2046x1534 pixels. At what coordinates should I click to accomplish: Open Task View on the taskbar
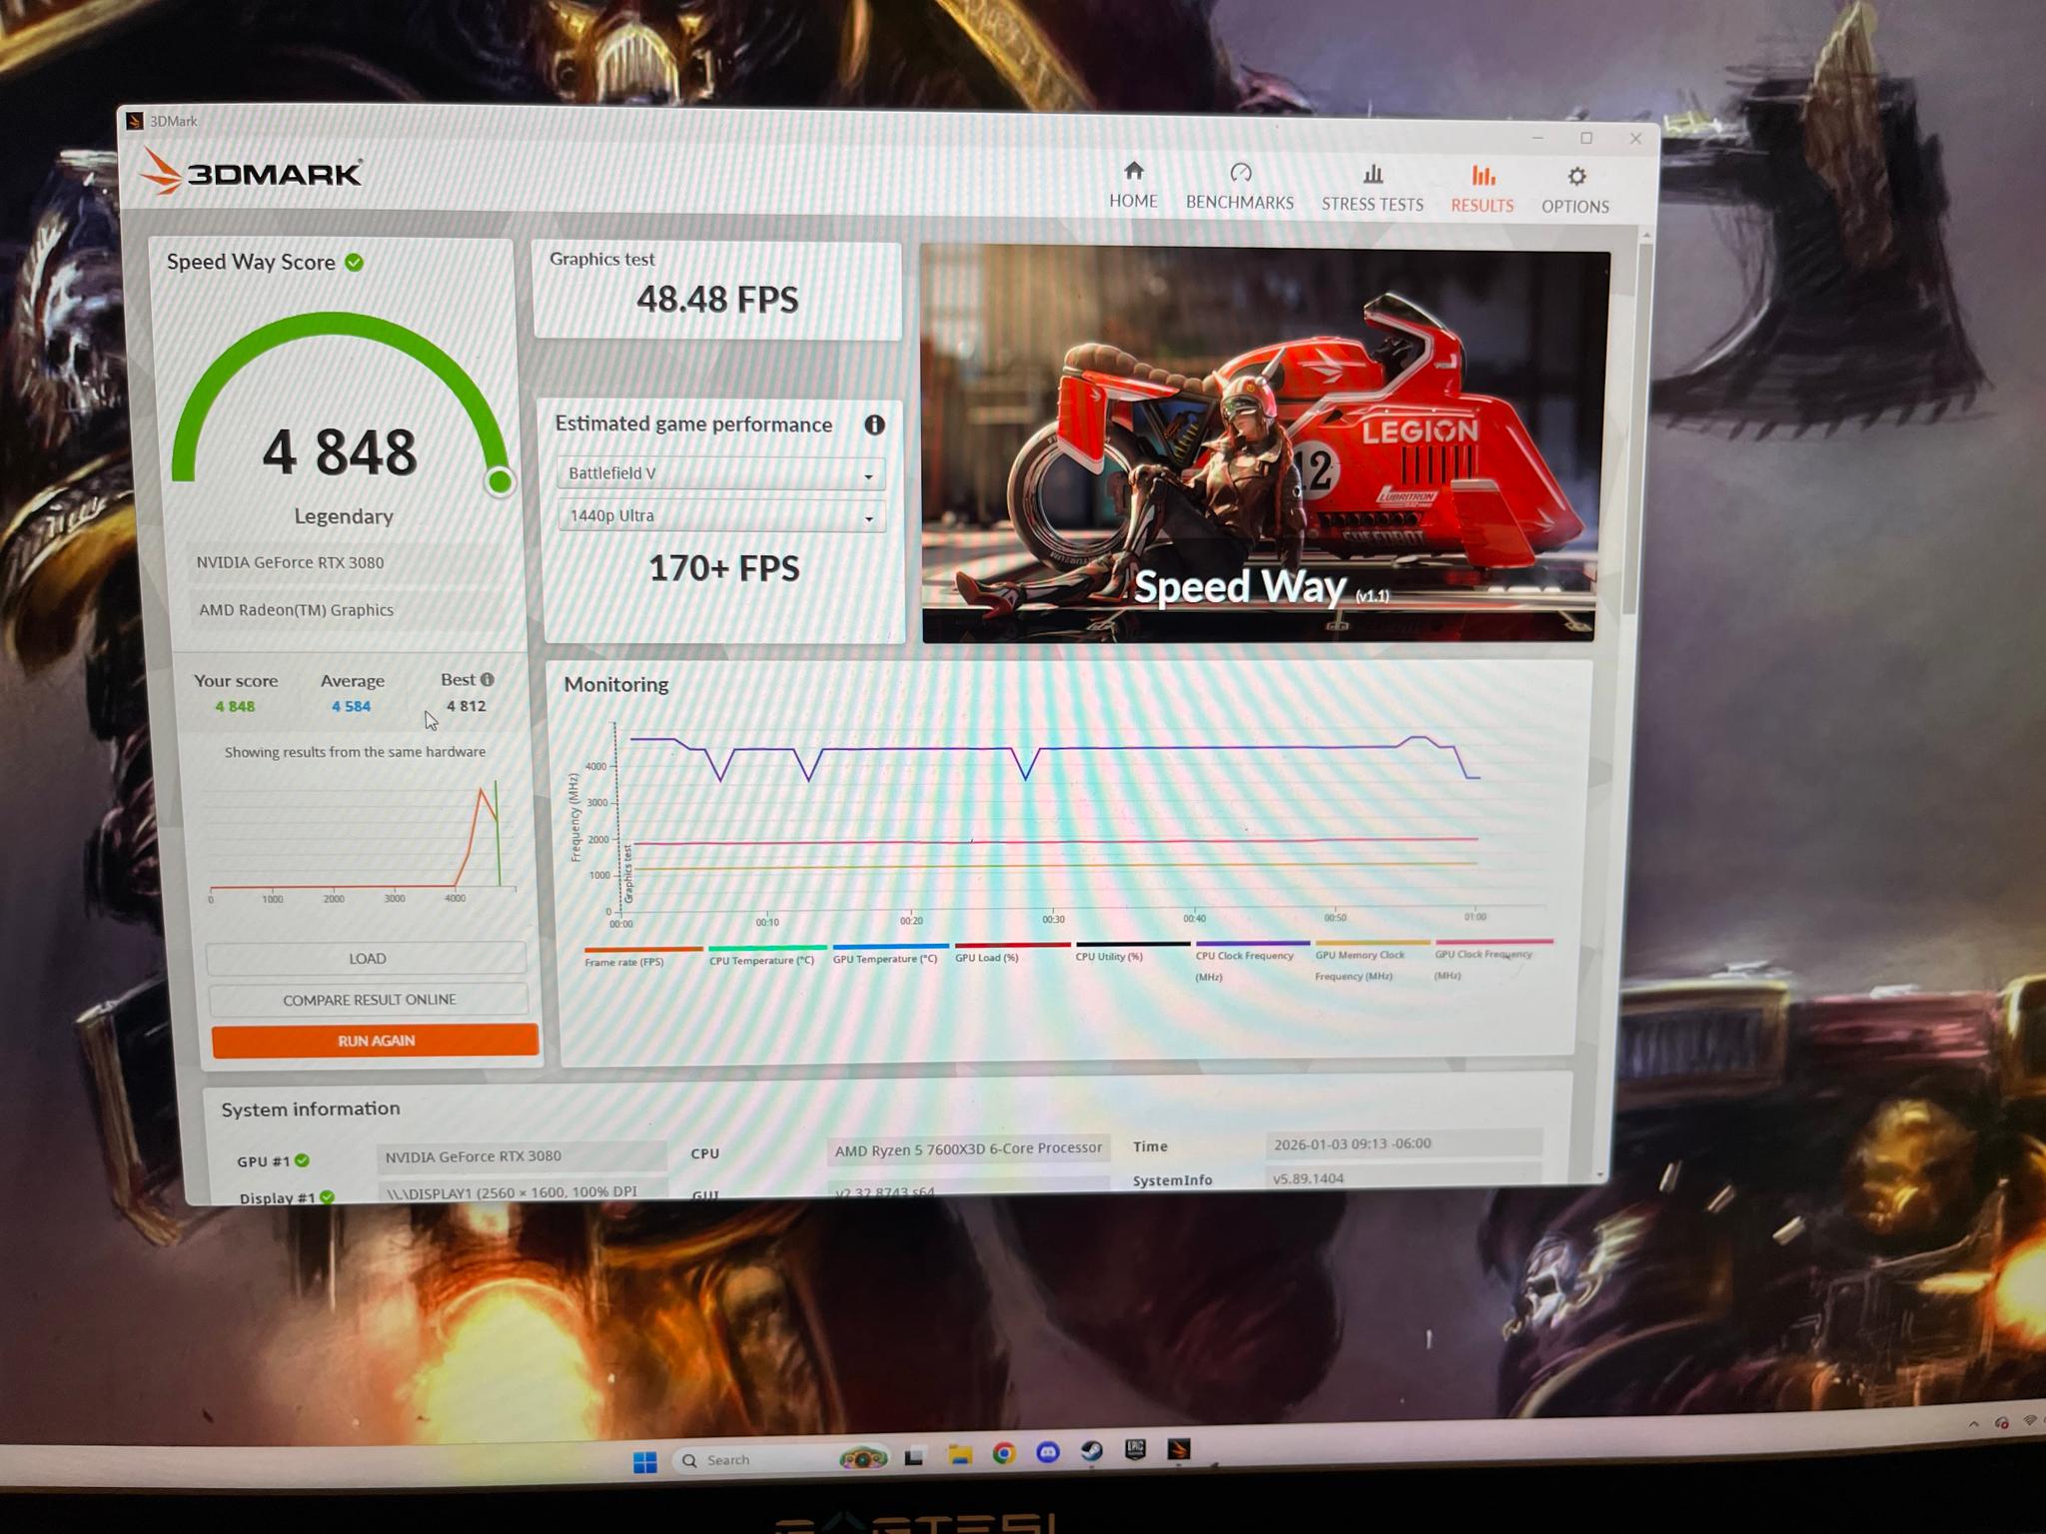tap(914, 1457)
